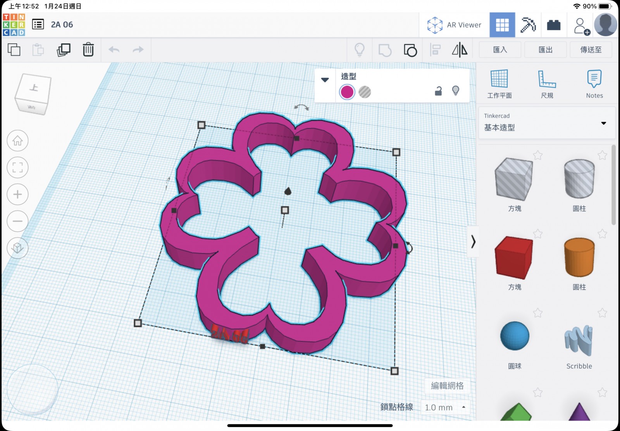Fit all shapes in view

tap(17, 167)
